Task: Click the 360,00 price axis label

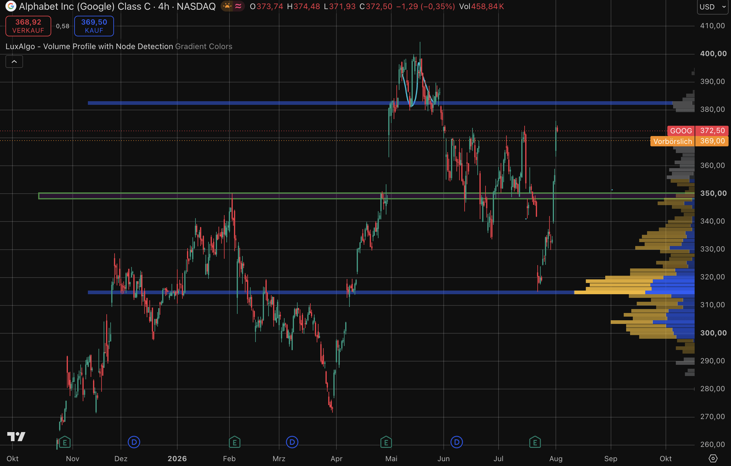Action: click(713, 165)
